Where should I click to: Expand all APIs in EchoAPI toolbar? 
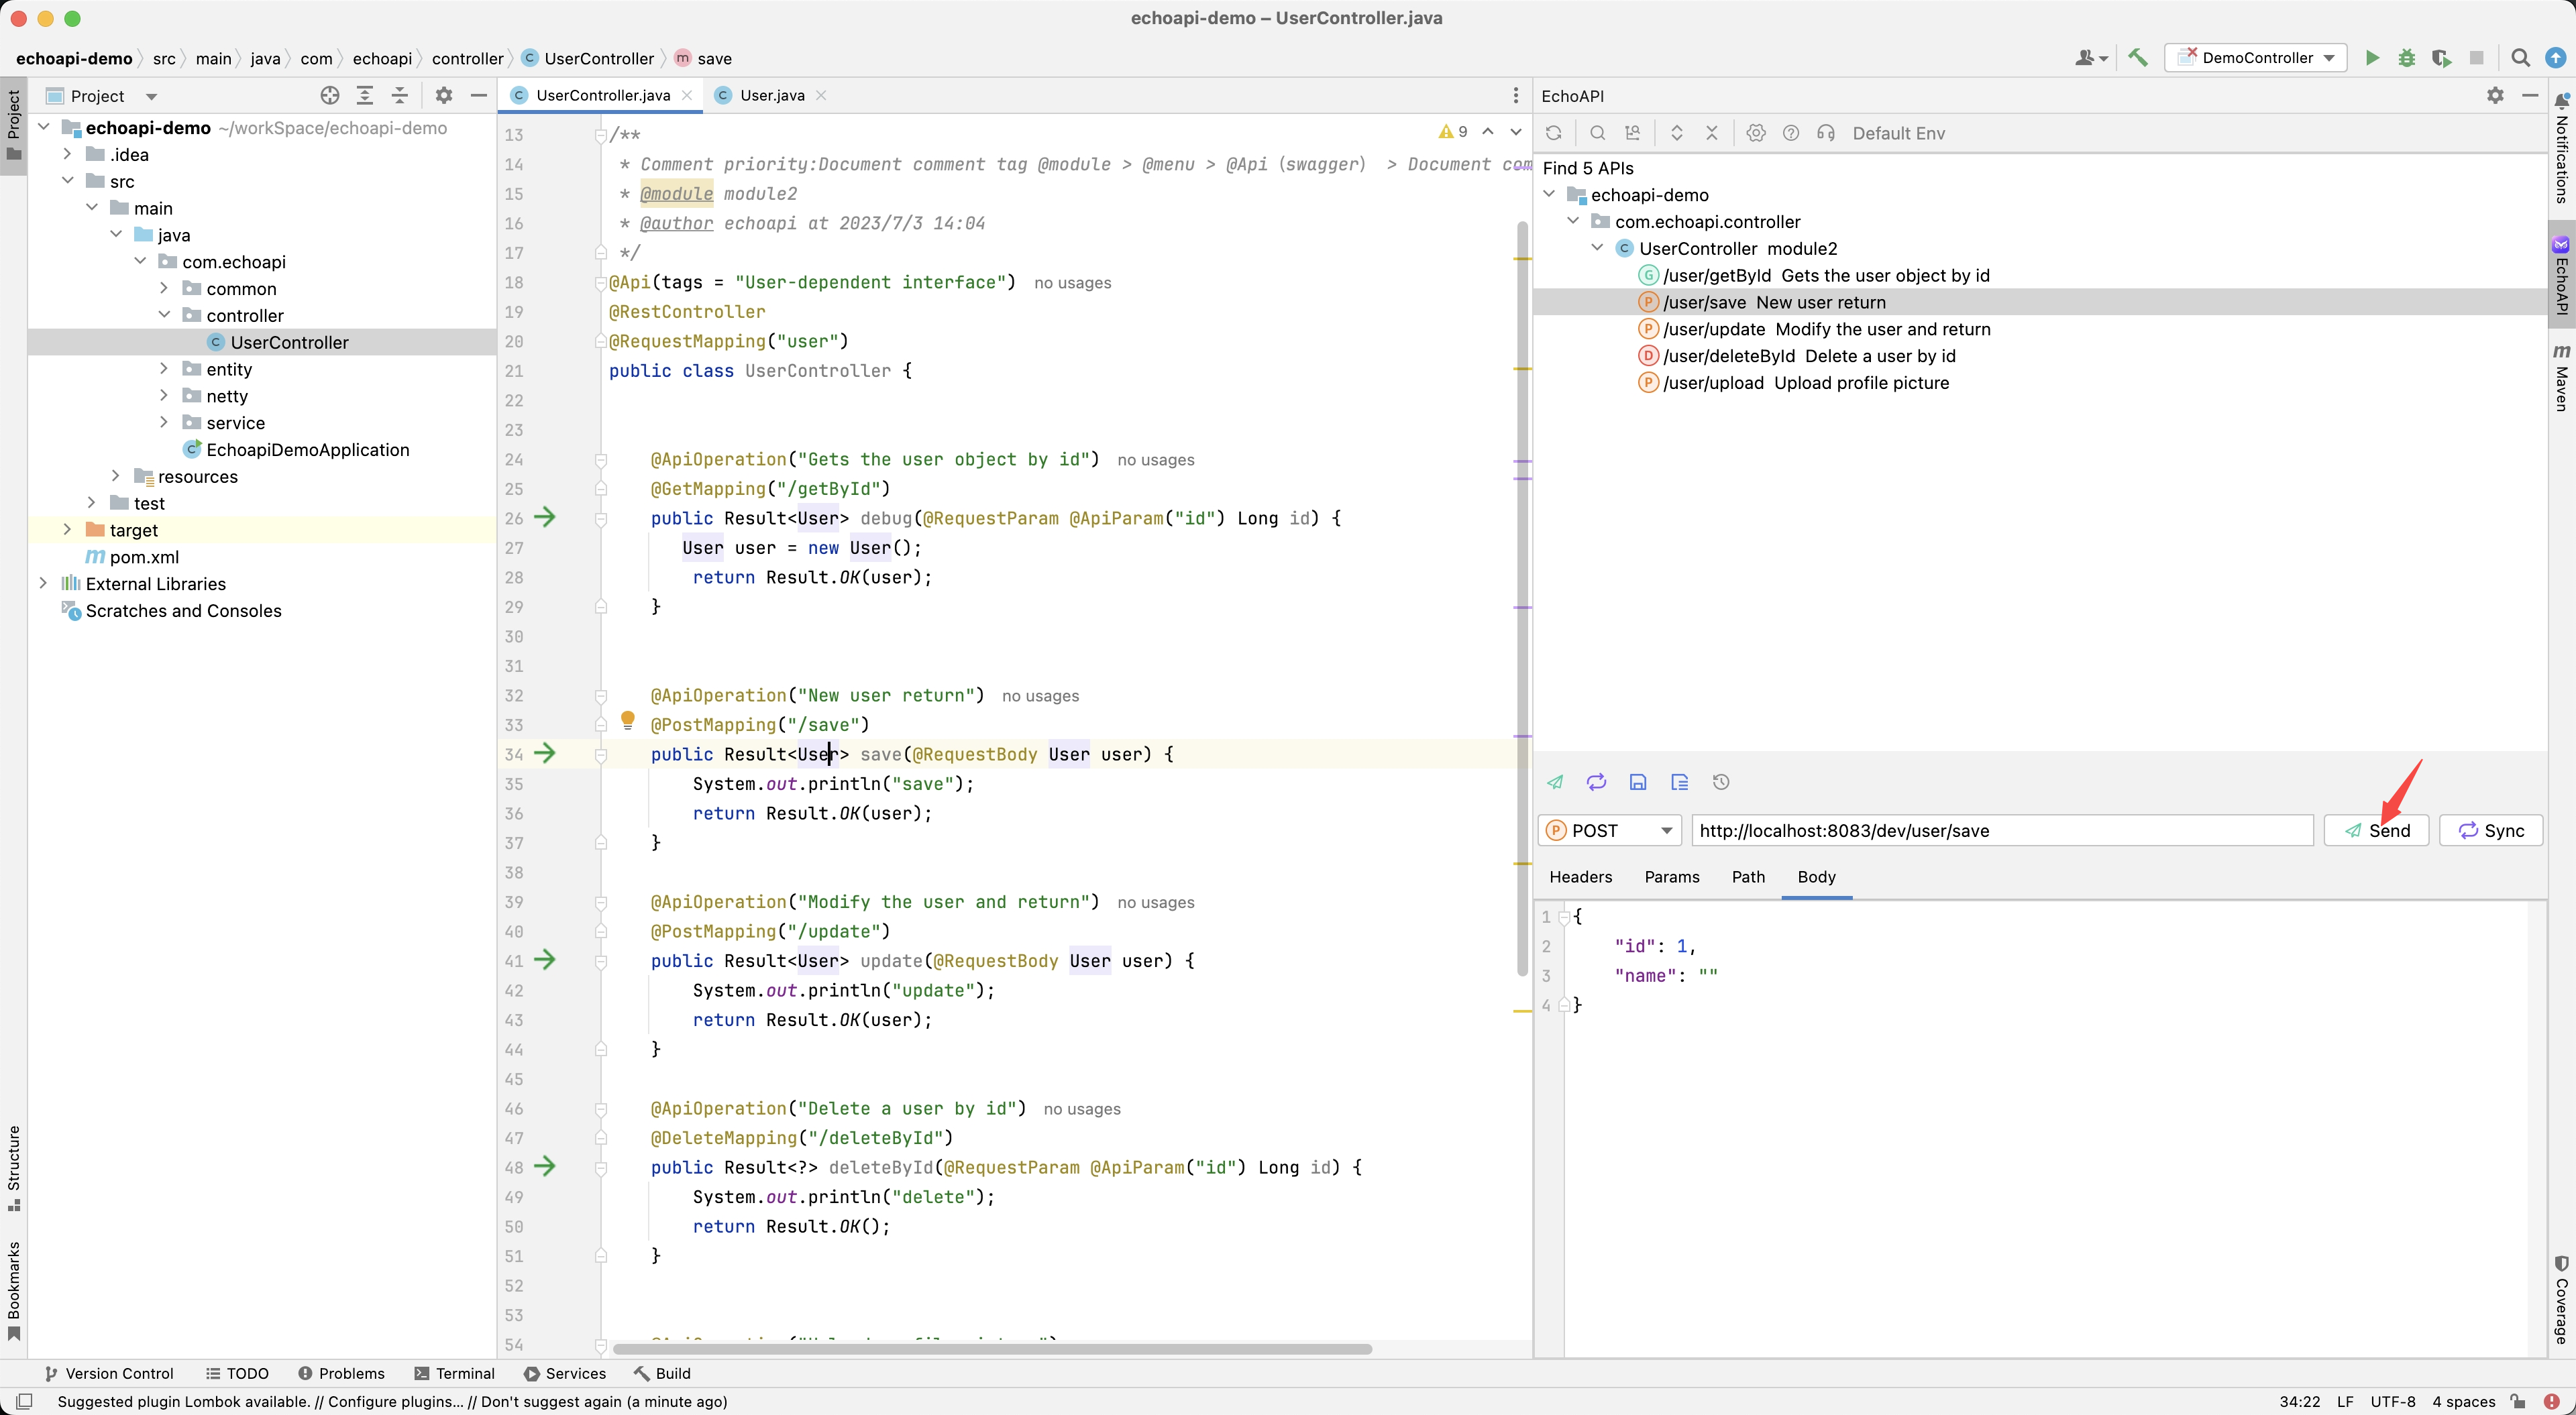click(x=1677, y=133)
